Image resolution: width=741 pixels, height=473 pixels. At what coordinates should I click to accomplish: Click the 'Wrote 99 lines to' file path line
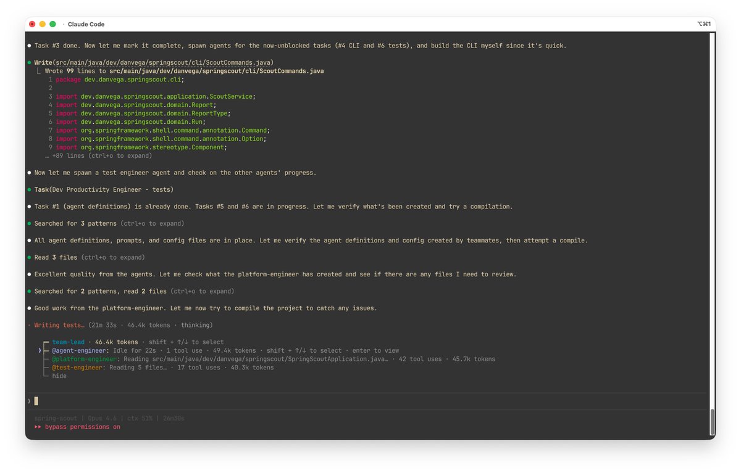[x=185, y=71]
